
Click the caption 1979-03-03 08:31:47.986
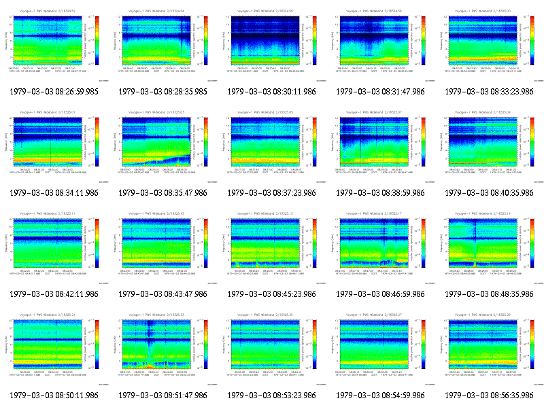coord(380,92)
